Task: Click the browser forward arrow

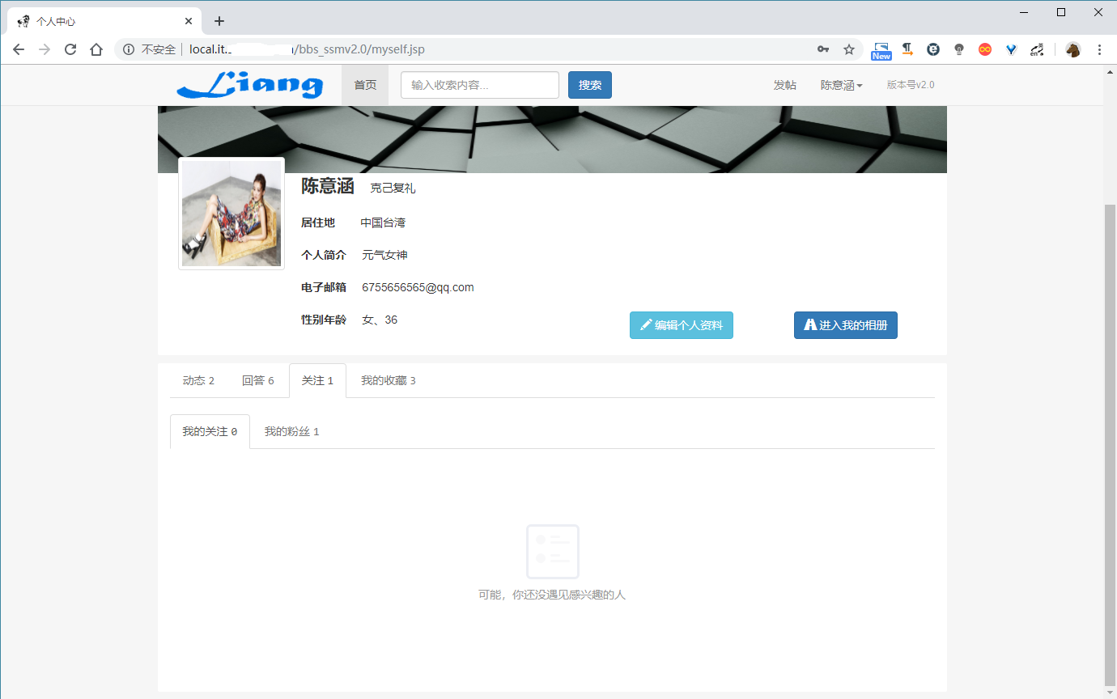Action: (x=45, y=49)
